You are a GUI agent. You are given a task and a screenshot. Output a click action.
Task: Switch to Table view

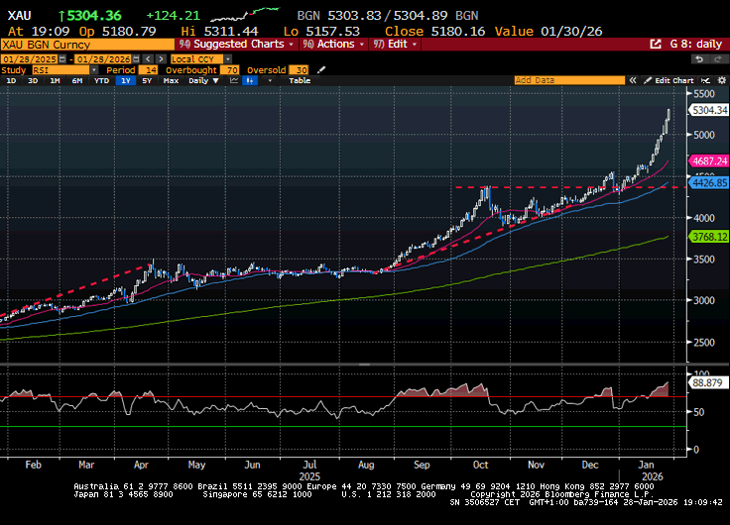click(x=299, y=80)
